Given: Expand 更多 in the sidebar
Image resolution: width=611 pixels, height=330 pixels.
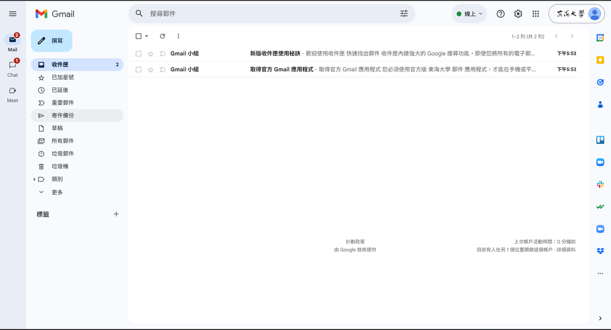Looking at the screenshot, I should (57, 192).
